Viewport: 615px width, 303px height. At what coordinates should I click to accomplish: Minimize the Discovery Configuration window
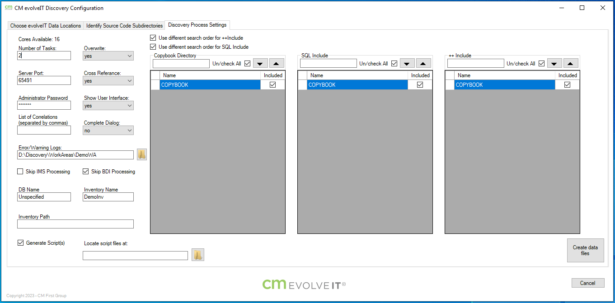point(562,8)
